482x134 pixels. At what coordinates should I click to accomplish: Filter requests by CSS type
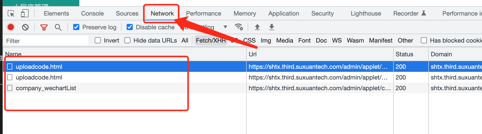[x=249, y=41]
